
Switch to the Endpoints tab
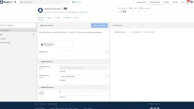(41, 18)
